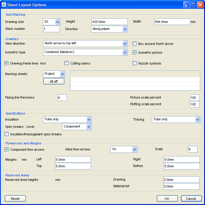This screenshot has width=205, height=205.
Task: Enable the Cutting marks checkbox
Action: [67, 63]
